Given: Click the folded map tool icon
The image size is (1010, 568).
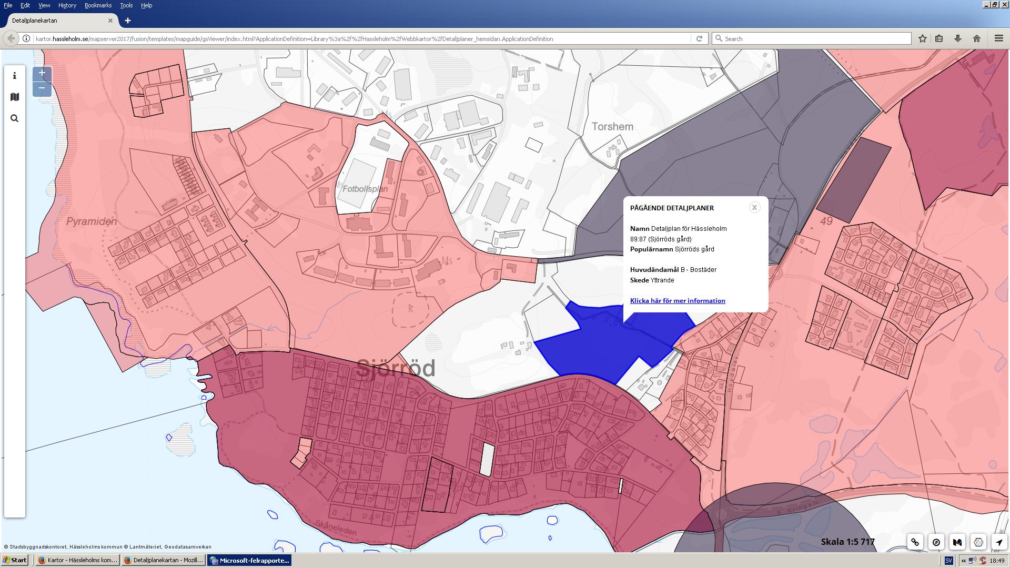Looking at the screenshot, I should (x=957, y=542).
